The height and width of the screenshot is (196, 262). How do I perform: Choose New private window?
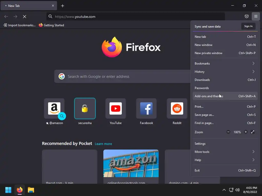(225, 53)
